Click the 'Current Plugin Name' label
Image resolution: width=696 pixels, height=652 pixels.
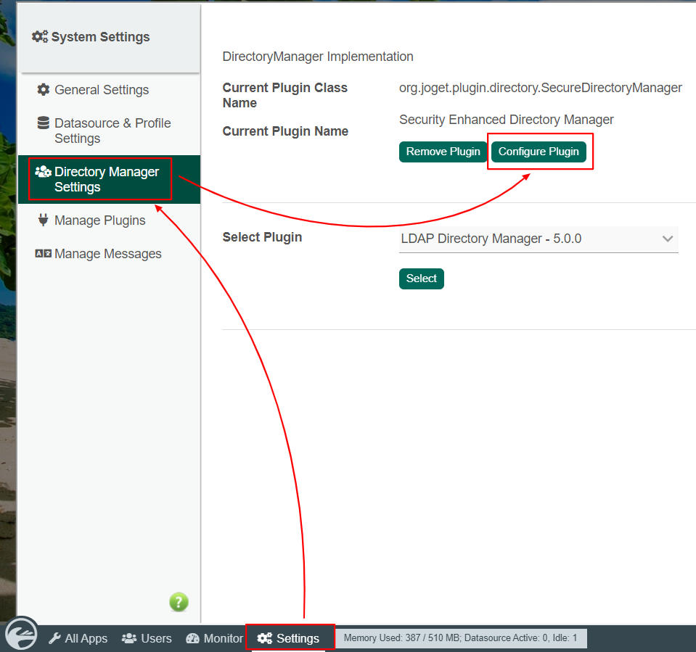tap(285, 131)
